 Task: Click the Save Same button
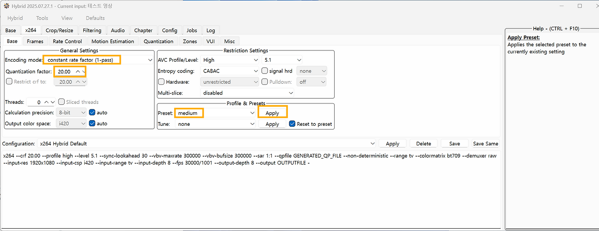point(485,144)
